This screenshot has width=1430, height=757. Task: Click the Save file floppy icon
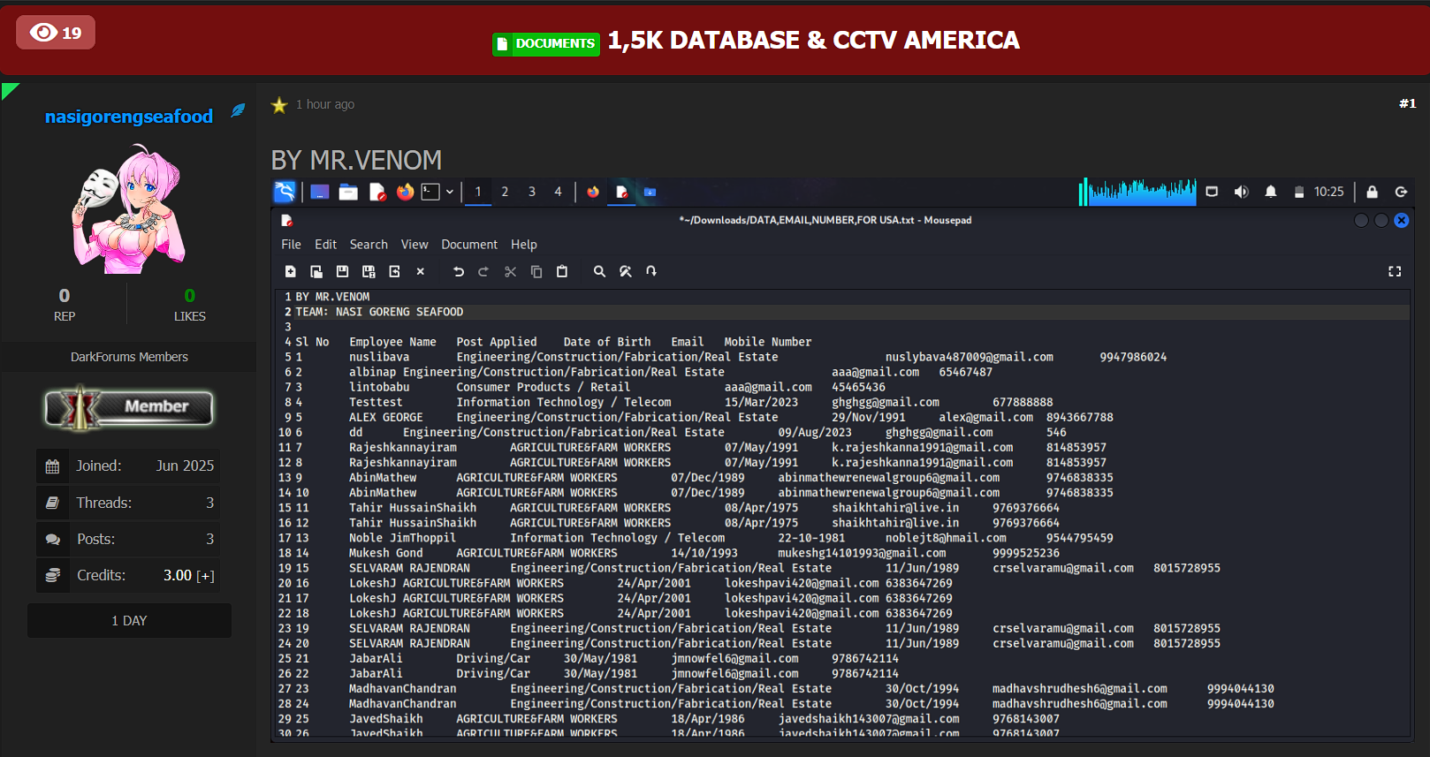tap(342, 272)
